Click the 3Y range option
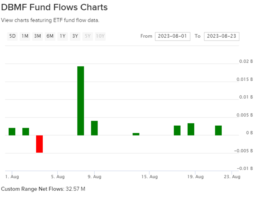This screenshot has width=259, height=197. [75, 36]
